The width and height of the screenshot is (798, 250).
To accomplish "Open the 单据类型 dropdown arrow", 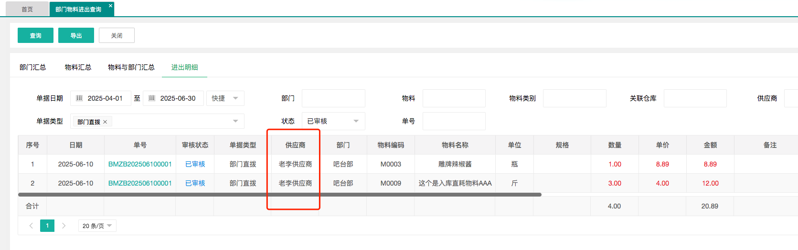I will (235, 121).
